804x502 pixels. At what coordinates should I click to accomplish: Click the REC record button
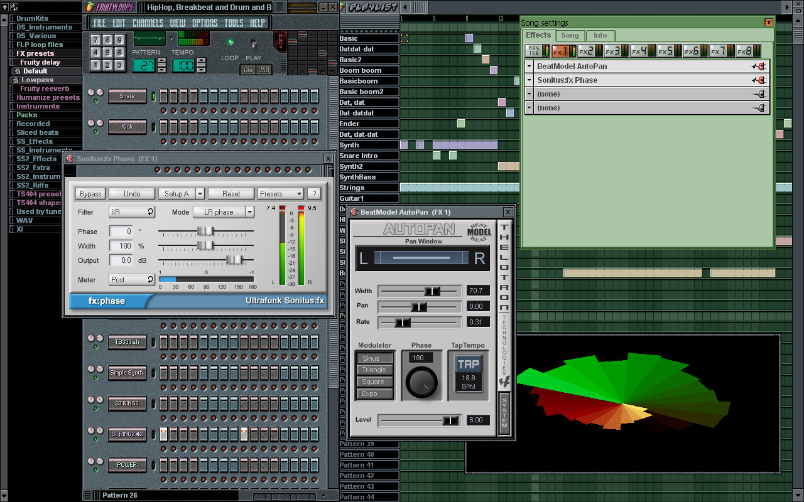[280, 42]
